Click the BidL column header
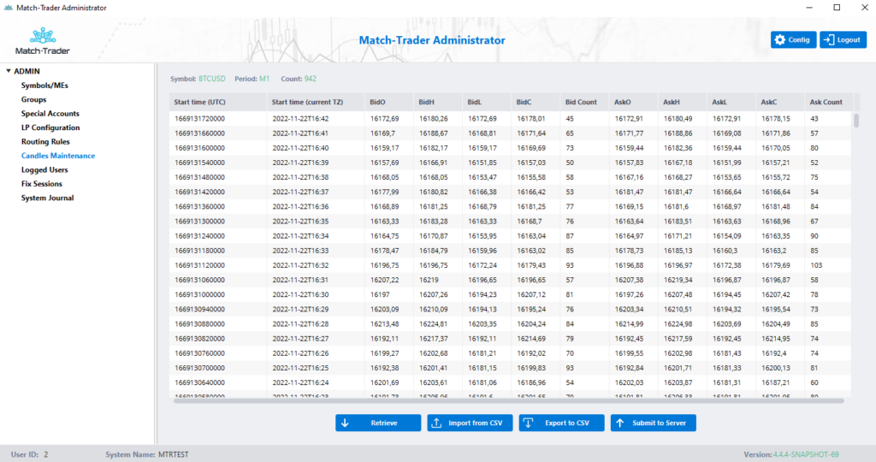 [x=487, y=102]
